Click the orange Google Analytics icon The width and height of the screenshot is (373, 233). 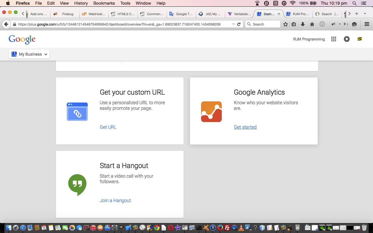click(211, 112)
